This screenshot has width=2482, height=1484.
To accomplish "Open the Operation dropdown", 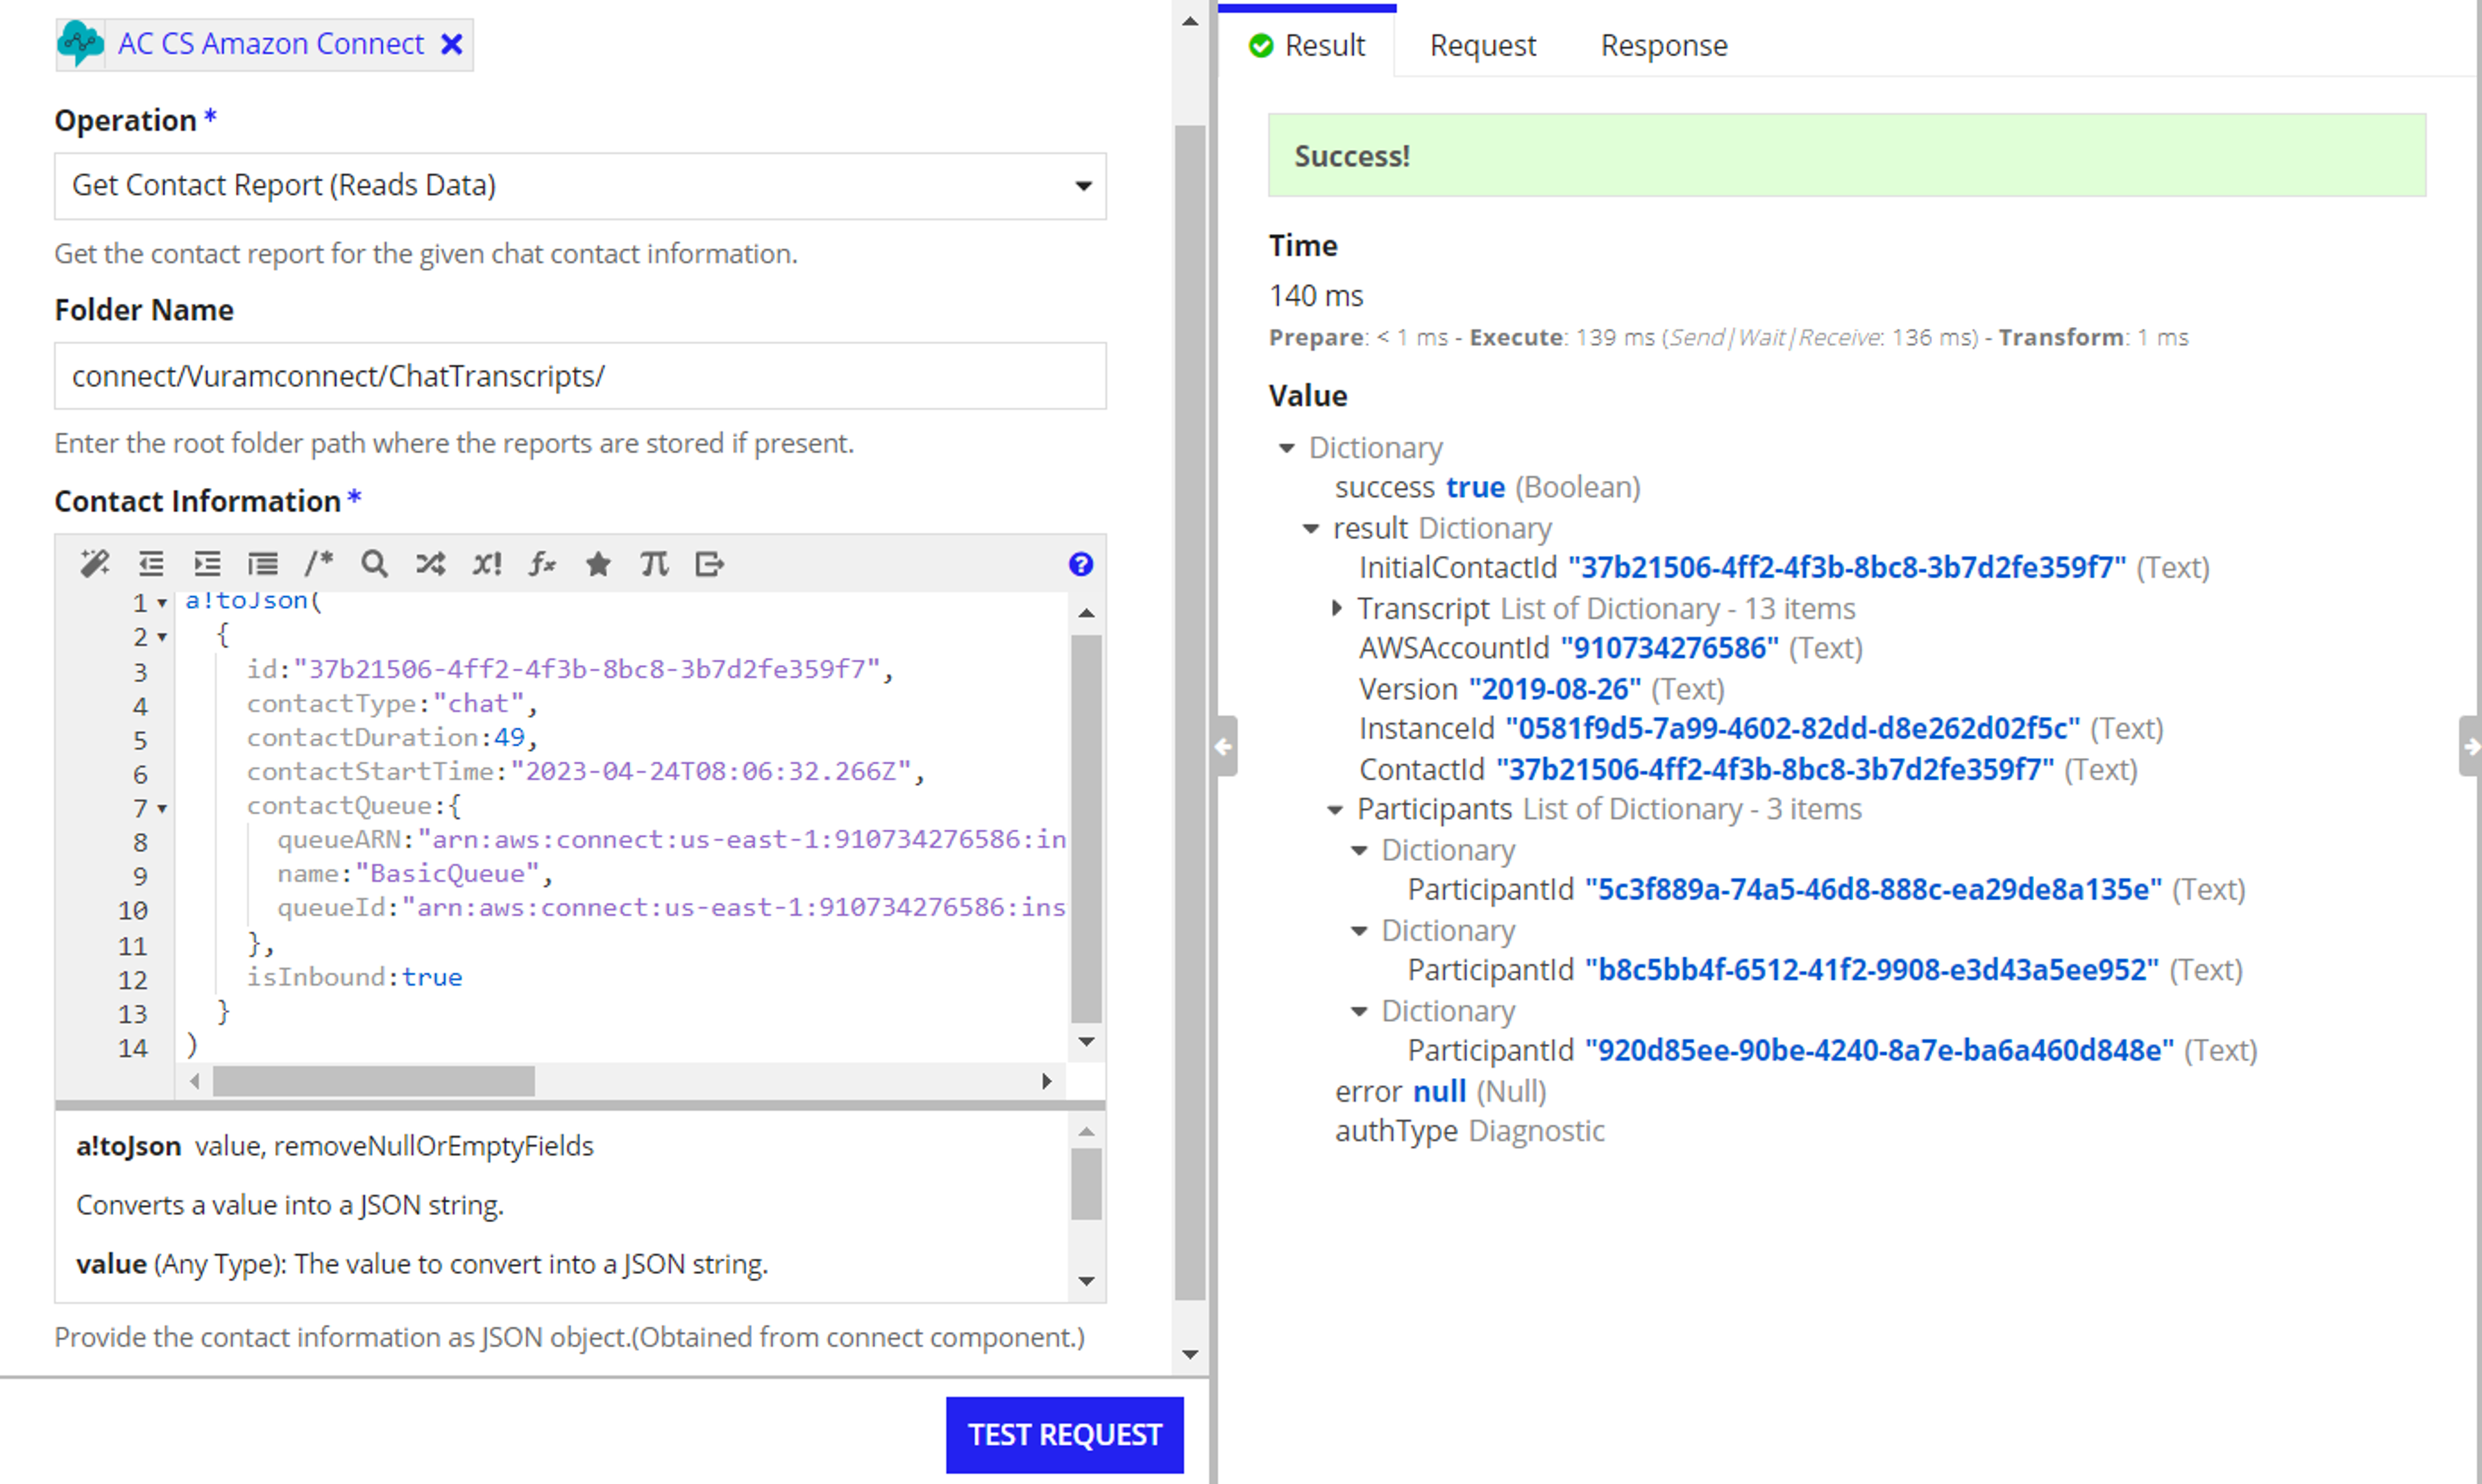I will pyautogui.click(x=580, y=186).
